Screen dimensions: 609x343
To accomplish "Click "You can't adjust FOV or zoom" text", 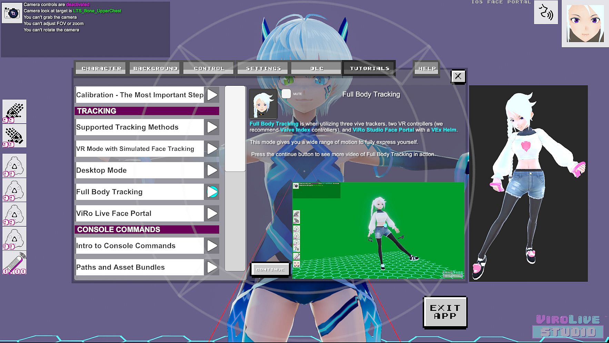I will 53,23.
